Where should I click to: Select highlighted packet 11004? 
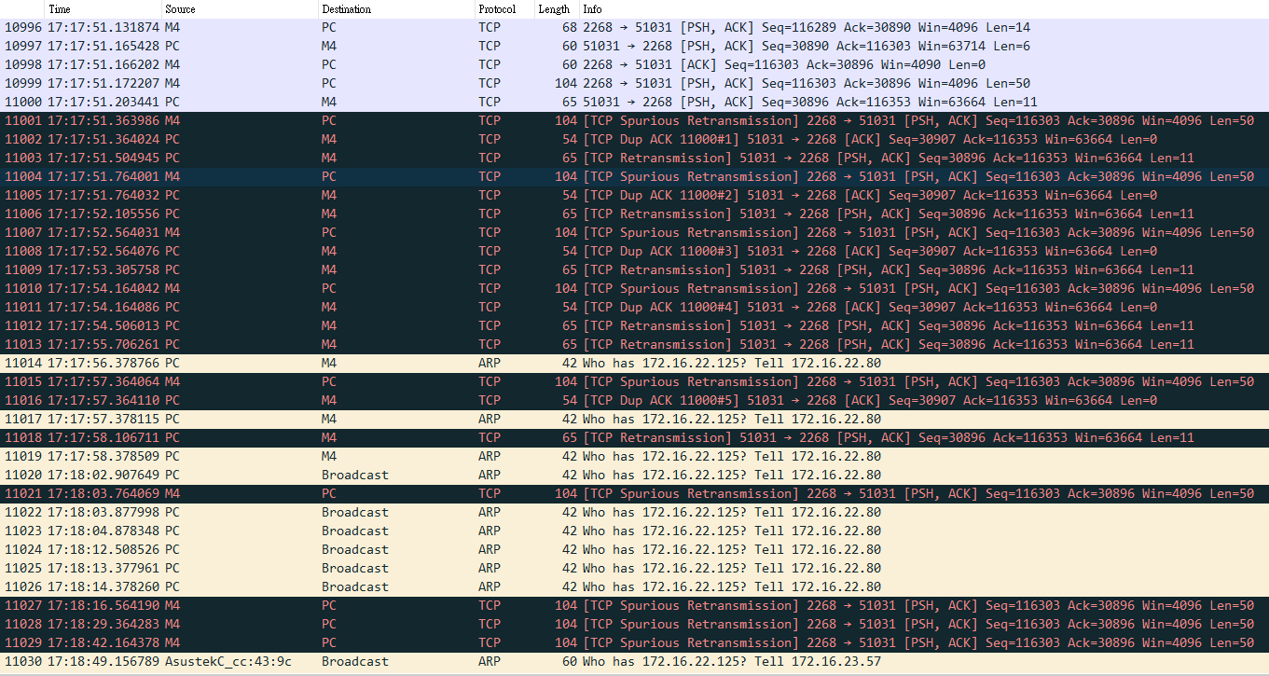pos(634,177)
